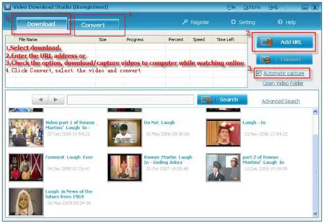This screenshot has height=223, width=324.
Task: Click the vertical scrollbar thumb in results
Action: (x=315, y=172)
